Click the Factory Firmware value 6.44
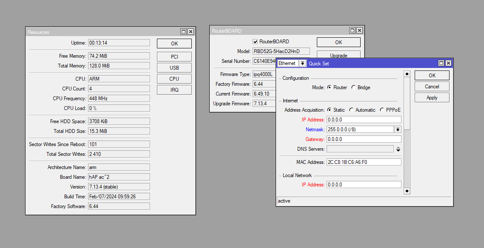 264,84
